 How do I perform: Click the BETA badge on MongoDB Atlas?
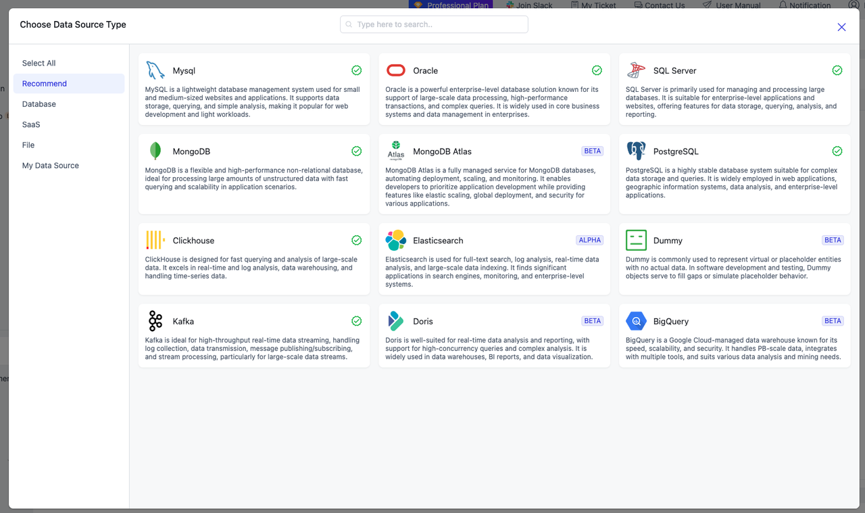tap(593, 151)
